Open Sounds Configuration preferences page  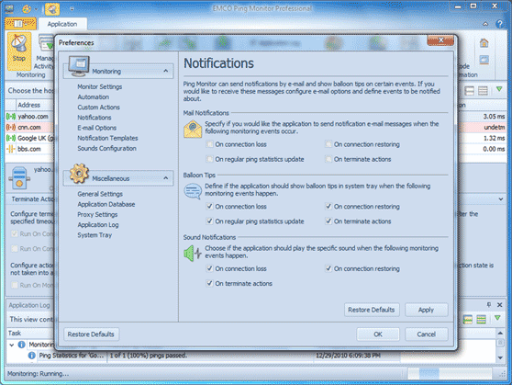pos(107,149)
